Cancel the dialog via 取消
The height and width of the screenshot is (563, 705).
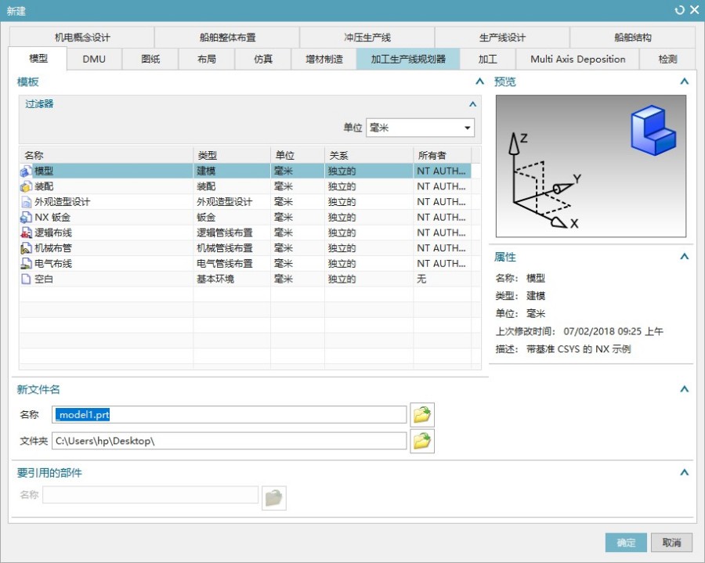click(672, 542)
